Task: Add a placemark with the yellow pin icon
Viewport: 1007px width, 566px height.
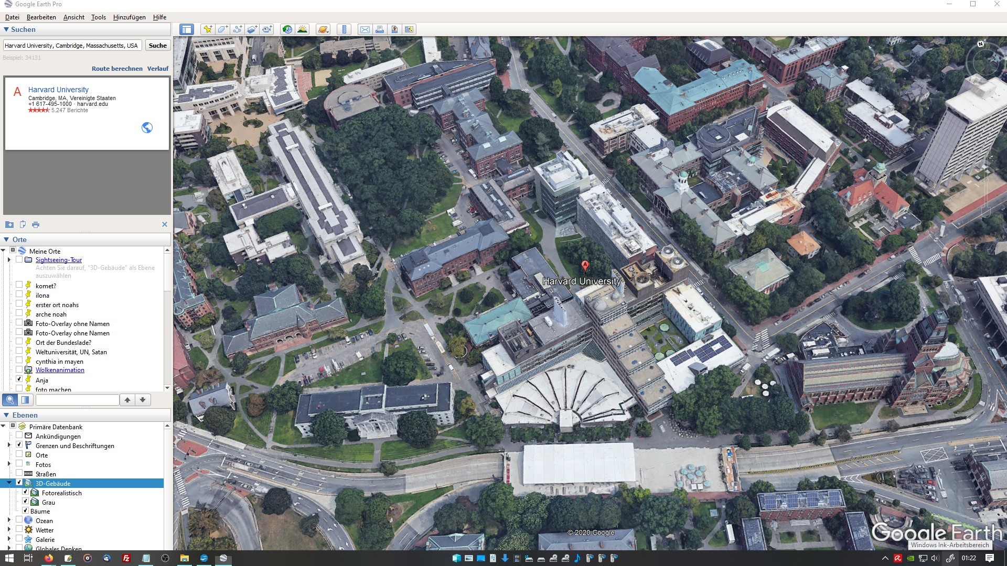Action: (208, 29)
